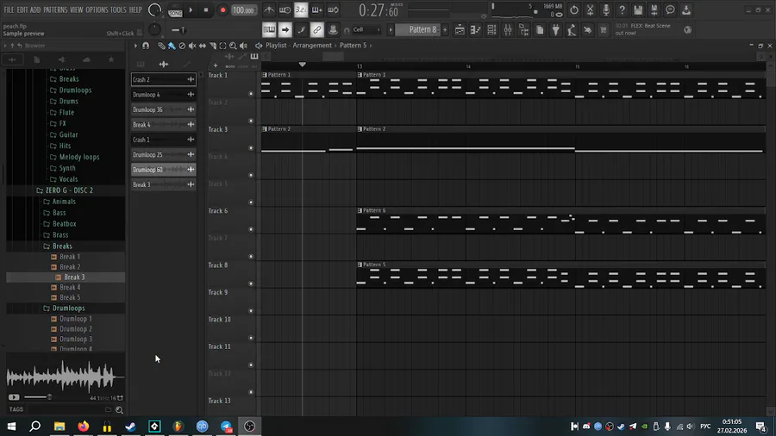
Task: Open the plugin picker plug icon
Action: click(556, 29)
